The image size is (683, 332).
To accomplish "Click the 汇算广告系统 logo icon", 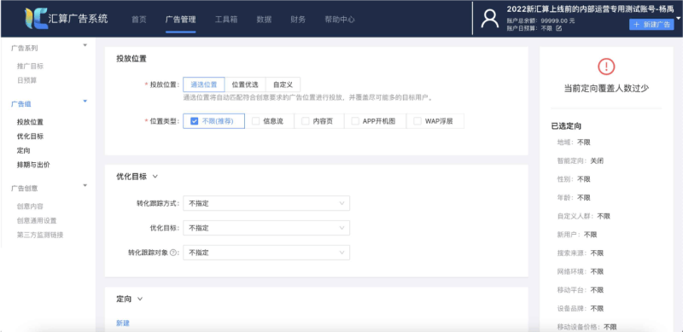I will coord(36,19).
